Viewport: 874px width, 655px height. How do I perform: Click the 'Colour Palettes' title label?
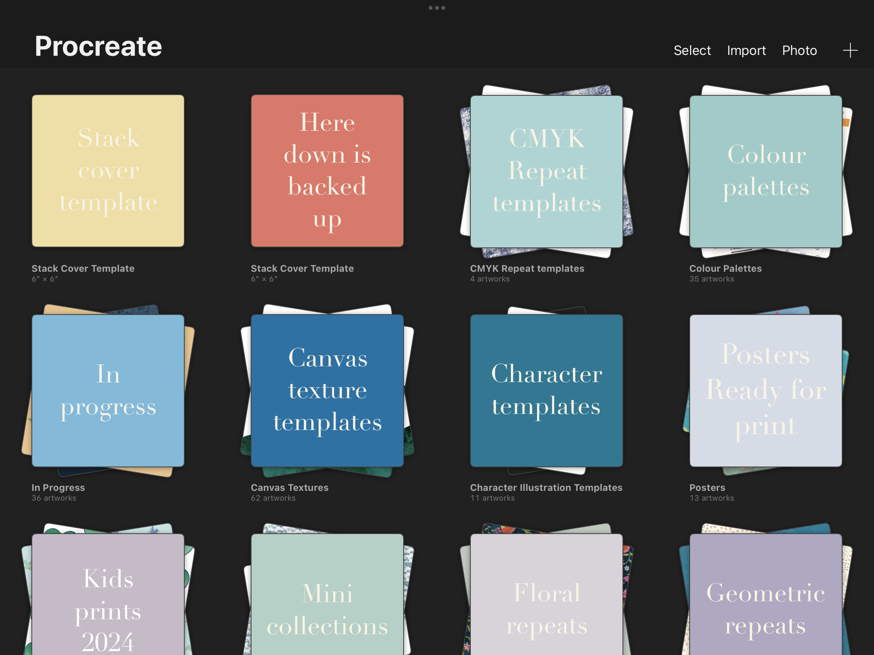click(725, 269)
